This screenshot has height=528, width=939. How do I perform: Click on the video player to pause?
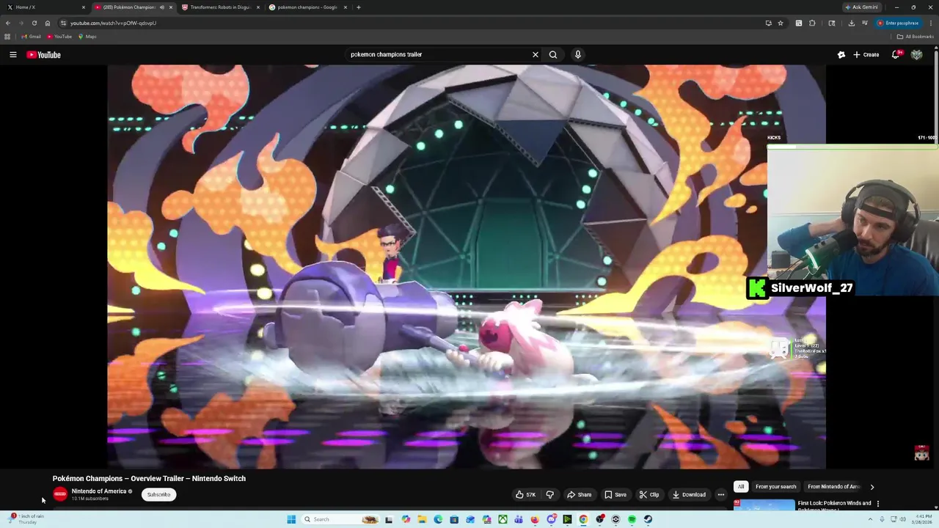[467, 266]
